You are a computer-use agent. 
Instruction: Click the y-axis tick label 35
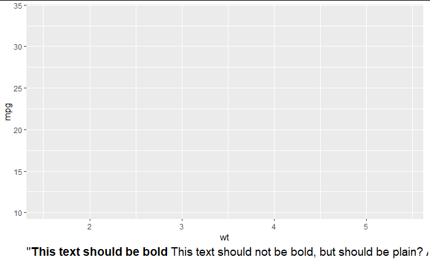pyautogui.click(x=18, y=6)
